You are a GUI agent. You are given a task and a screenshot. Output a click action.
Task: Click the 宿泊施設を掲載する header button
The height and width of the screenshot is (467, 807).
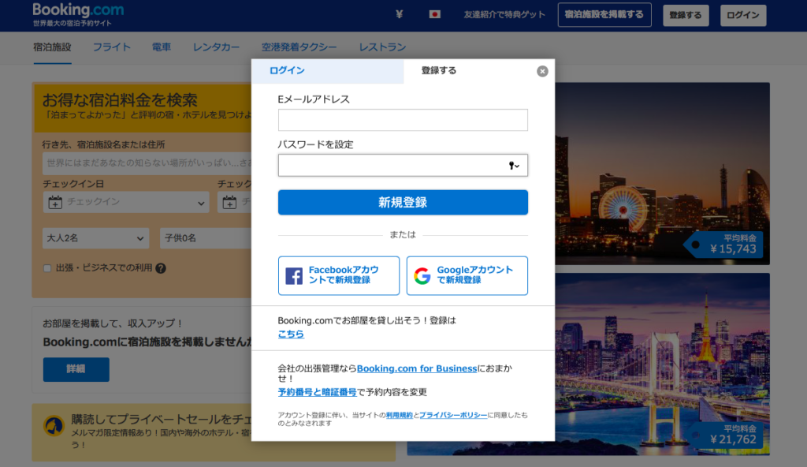604,15
